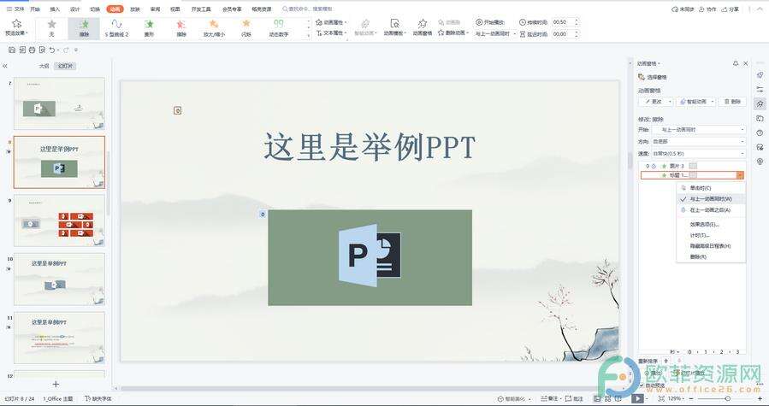Click the undo arrow icon
This screenshot has width=769, height=406.
[51, 50]
